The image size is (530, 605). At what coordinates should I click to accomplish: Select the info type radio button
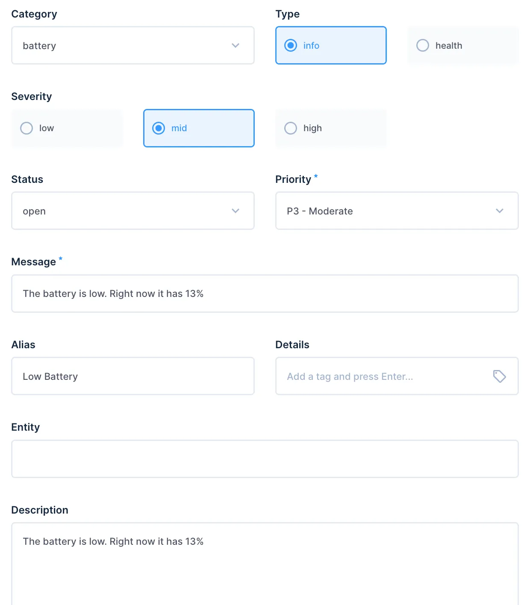(291, 46)
